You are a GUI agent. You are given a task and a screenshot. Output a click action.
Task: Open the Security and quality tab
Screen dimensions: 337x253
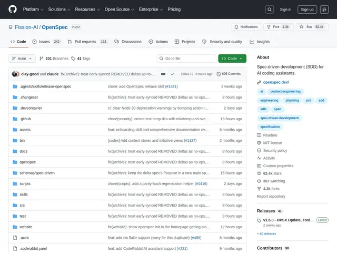pos(222,42)
